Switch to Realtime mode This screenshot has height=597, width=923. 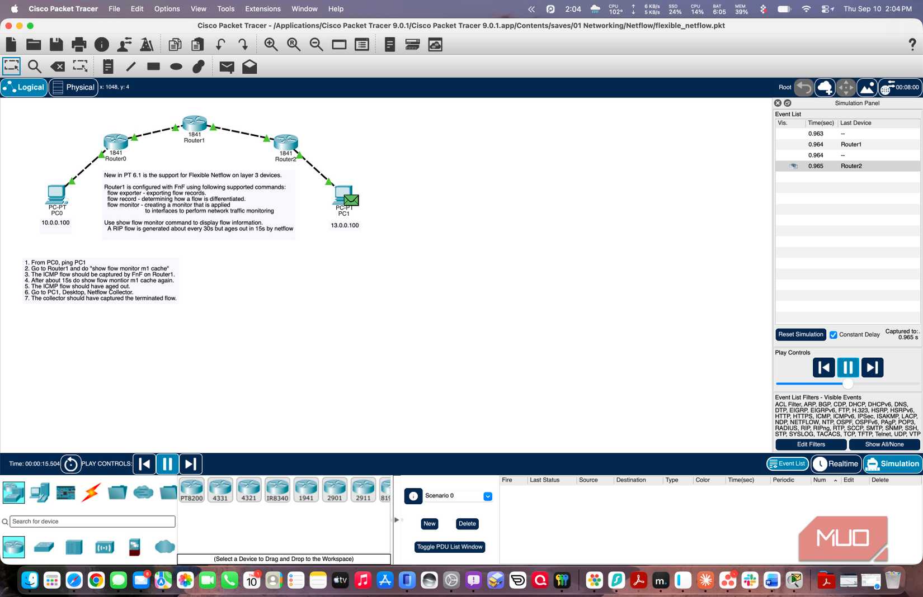pyautogui.click(x=836, y=464)
